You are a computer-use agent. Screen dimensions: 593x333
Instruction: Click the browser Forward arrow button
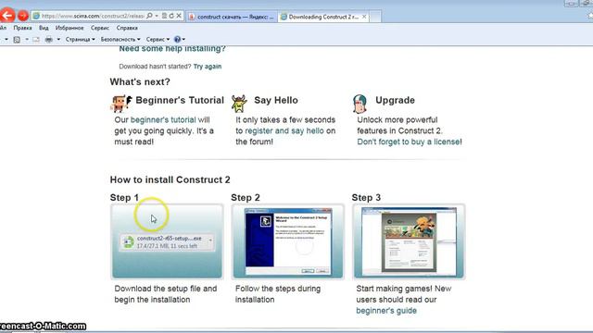tap(23, 16)
